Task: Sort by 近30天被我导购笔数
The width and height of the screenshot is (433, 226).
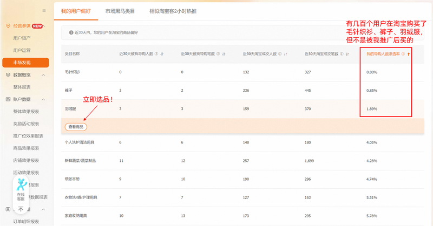Action: 224,54
